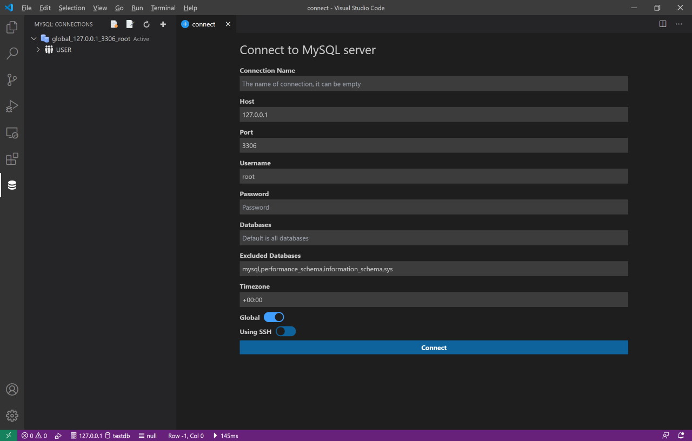Screen dimensions: 692x441
Task: Click the 'Active' label beside the connection
Action: (x=141, y=39)
